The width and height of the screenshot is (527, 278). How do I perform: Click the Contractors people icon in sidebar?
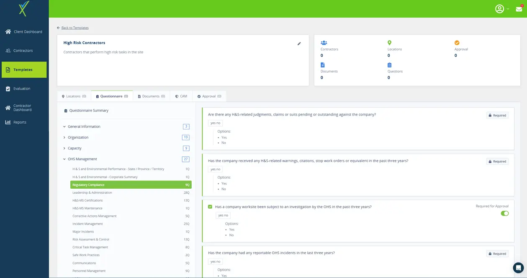(x=8, y=51)
